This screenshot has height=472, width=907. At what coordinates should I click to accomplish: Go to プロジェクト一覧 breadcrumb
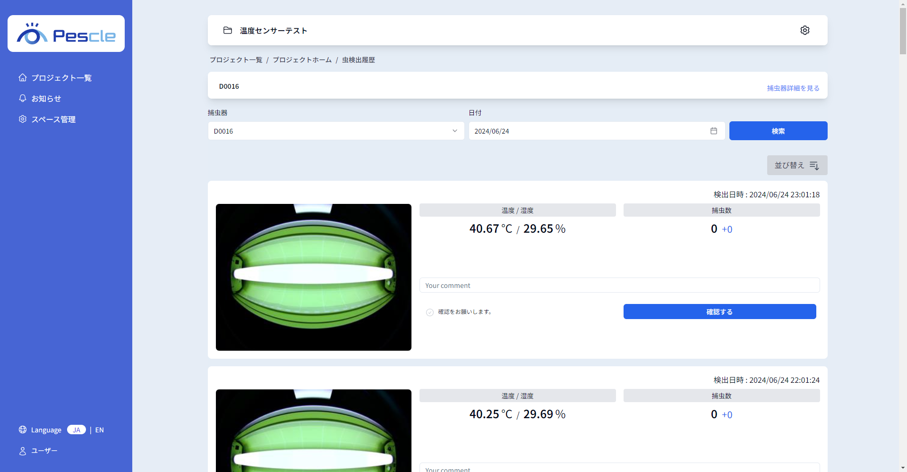pos(236,60)
